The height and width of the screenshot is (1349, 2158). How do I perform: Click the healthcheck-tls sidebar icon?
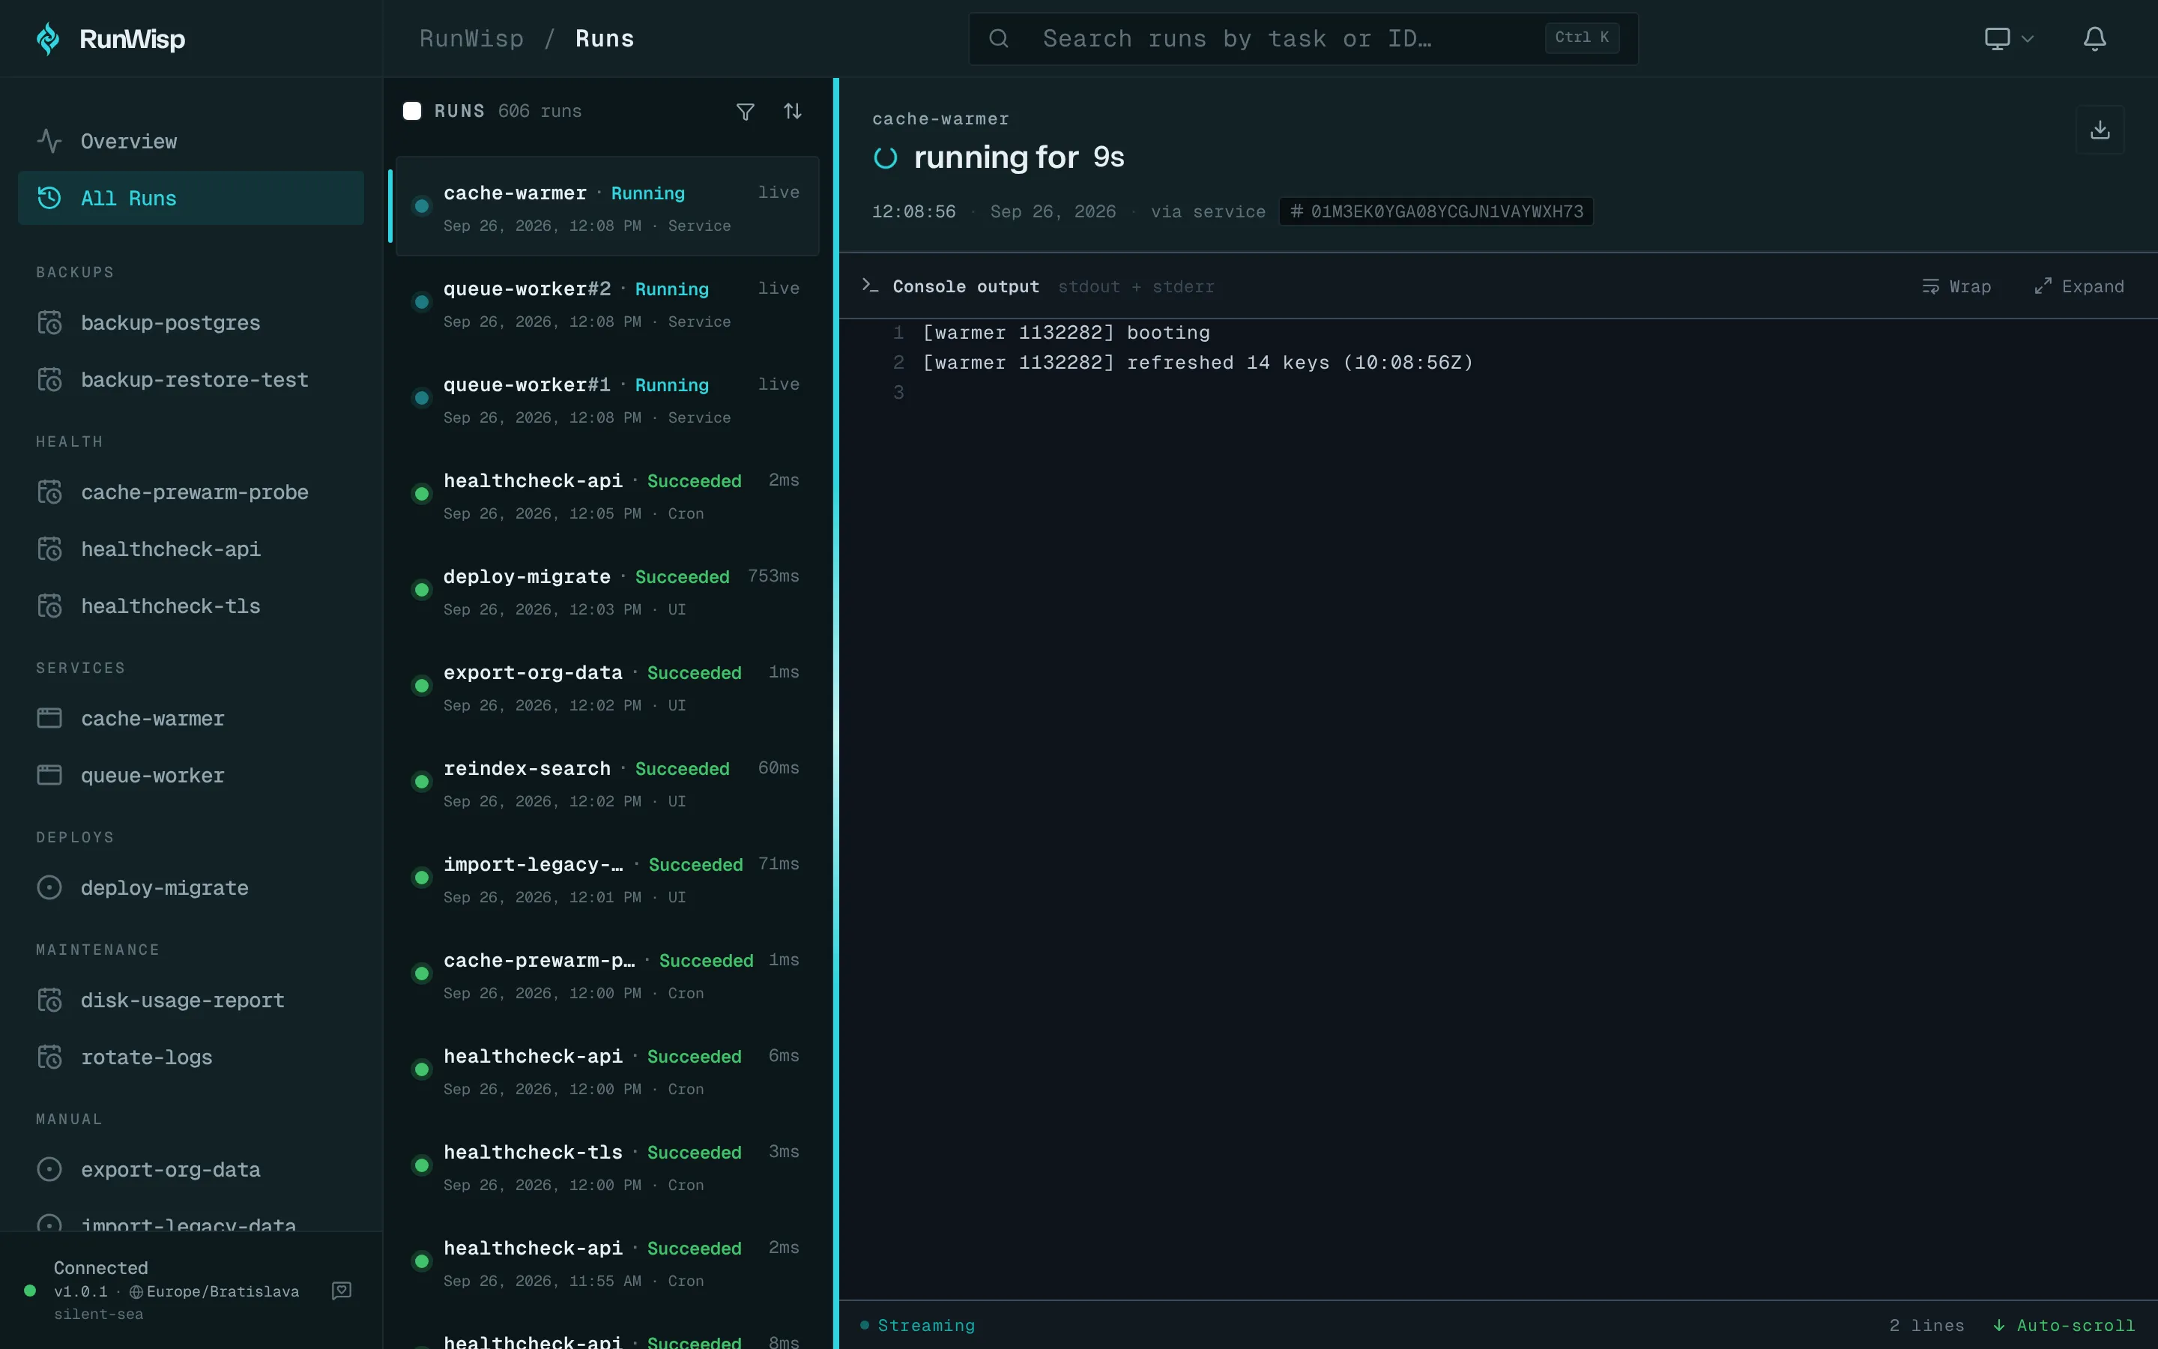click(x=50, y=606)
